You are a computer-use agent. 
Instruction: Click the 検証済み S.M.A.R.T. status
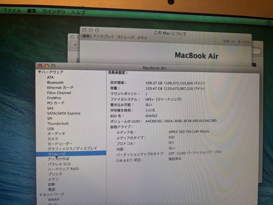[x=175, y=159]
